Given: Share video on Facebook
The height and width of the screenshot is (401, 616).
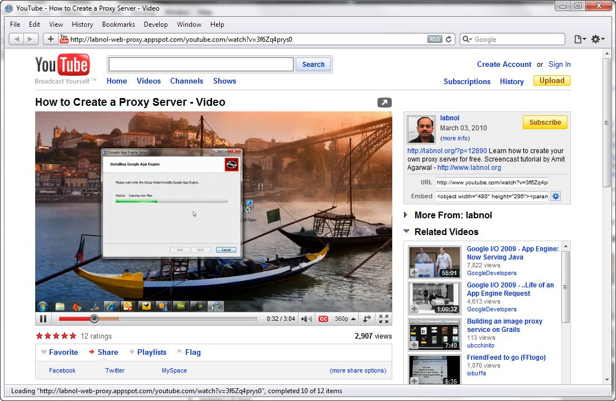Looking at the screenshot, I should pyautogui.click(x=62, y=370).
